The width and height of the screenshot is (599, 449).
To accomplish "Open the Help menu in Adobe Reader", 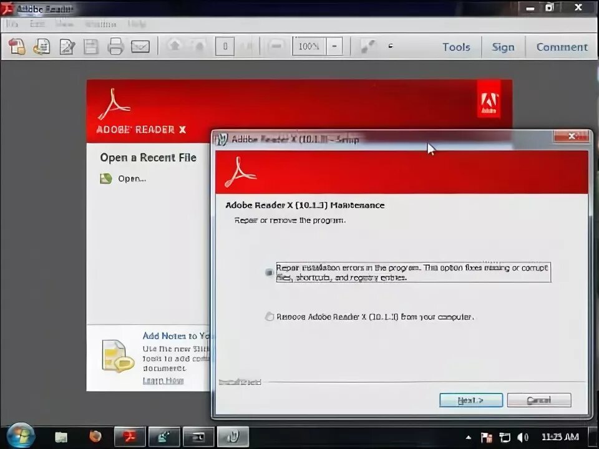I will pos(137,24).
